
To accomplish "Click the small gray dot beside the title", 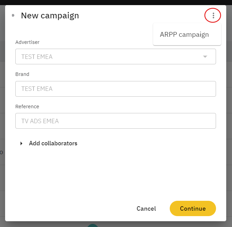I will click(13, 15).
